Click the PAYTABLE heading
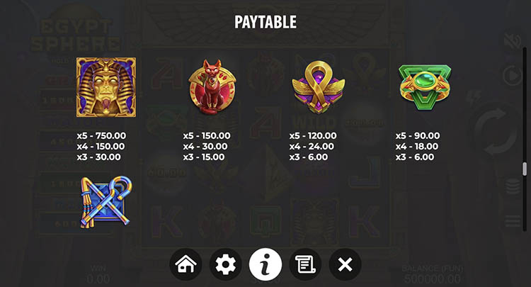The image size is (531, 287). pos(265,22)
